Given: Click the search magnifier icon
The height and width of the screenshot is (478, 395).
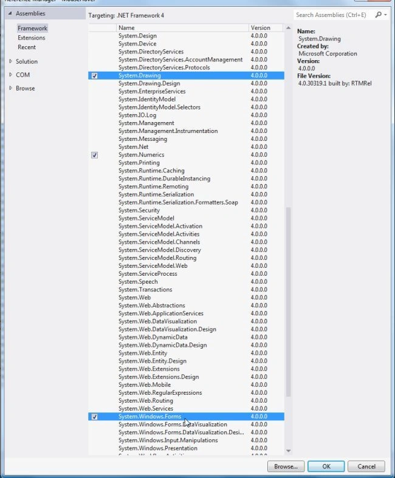Looking at the screenshot, I should 378,15.
